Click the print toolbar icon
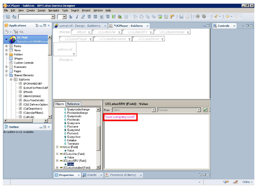Viewport: 257px width, 190px height. click(x=188, y=16)
